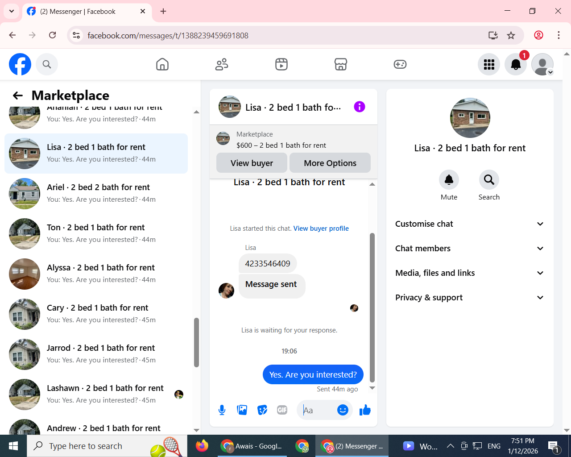Choose a GIF with the GIF icon
This screenshot has width=571, height=457.
tap(282, 410)
